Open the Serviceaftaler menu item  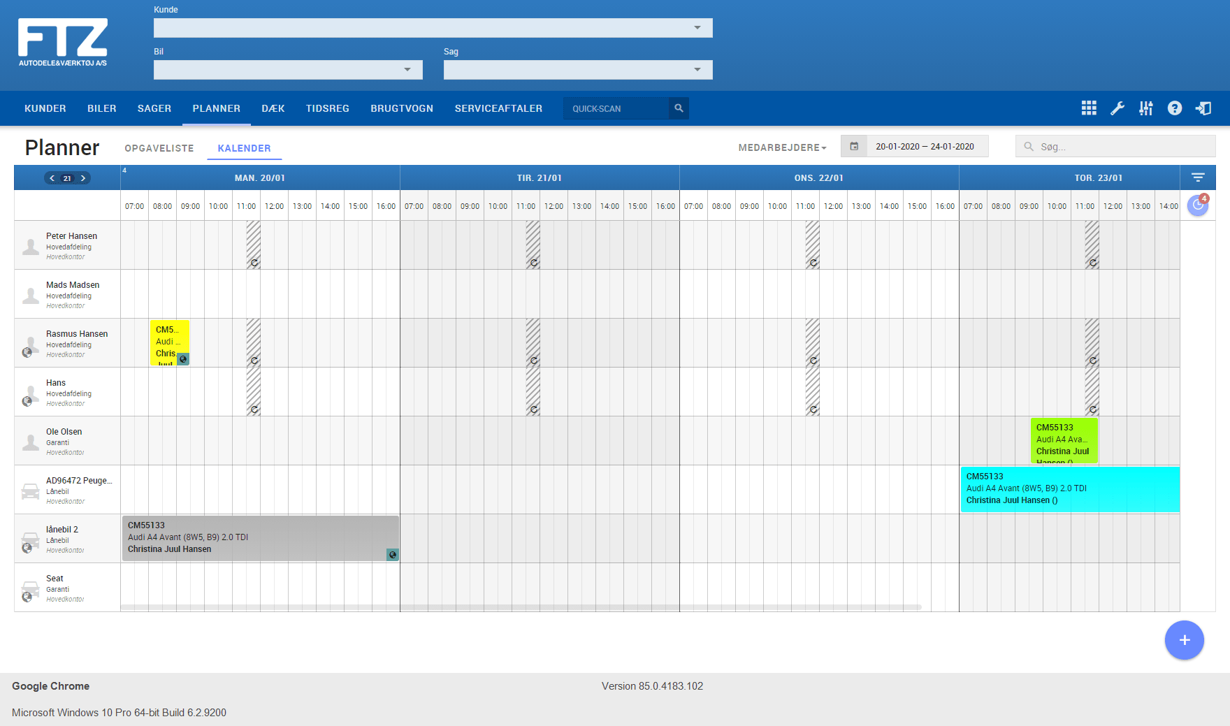tap(498, 108)
